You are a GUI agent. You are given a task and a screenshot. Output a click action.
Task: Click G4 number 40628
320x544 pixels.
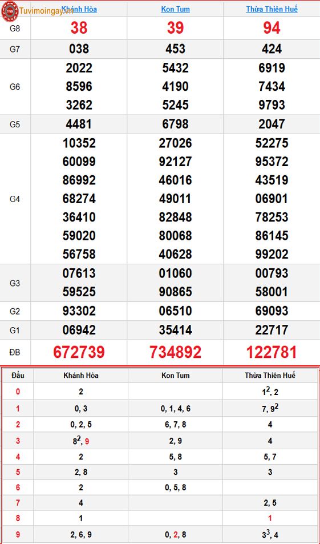[x=176, y=255]
